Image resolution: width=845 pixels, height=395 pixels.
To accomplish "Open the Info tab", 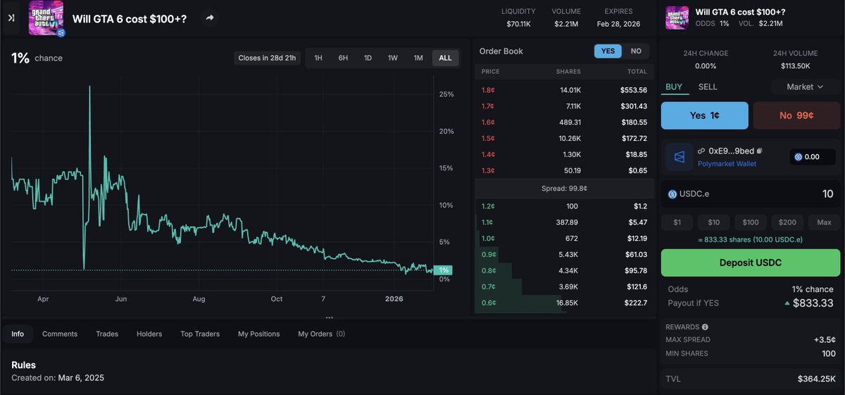I will 18,334.
